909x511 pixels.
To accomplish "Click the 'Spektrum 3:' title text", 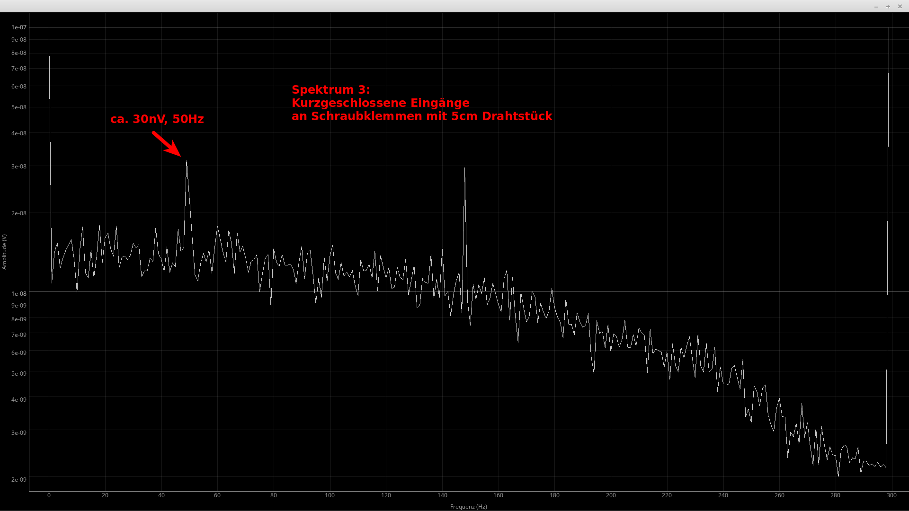I will (x=330, y=89).
